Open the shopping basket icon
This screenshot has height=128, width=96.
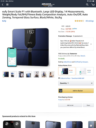coord(93,5)
